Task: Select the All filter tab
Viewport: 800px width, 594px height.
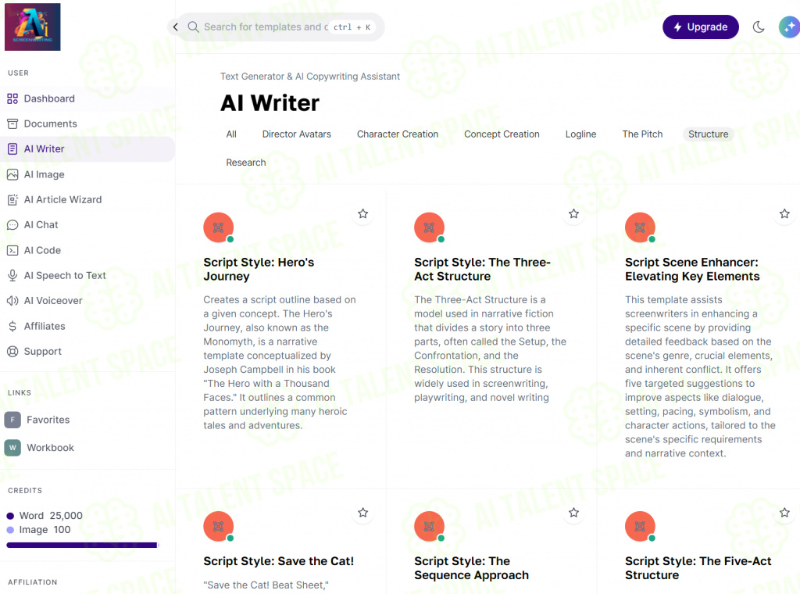Action: pos(231,134)
